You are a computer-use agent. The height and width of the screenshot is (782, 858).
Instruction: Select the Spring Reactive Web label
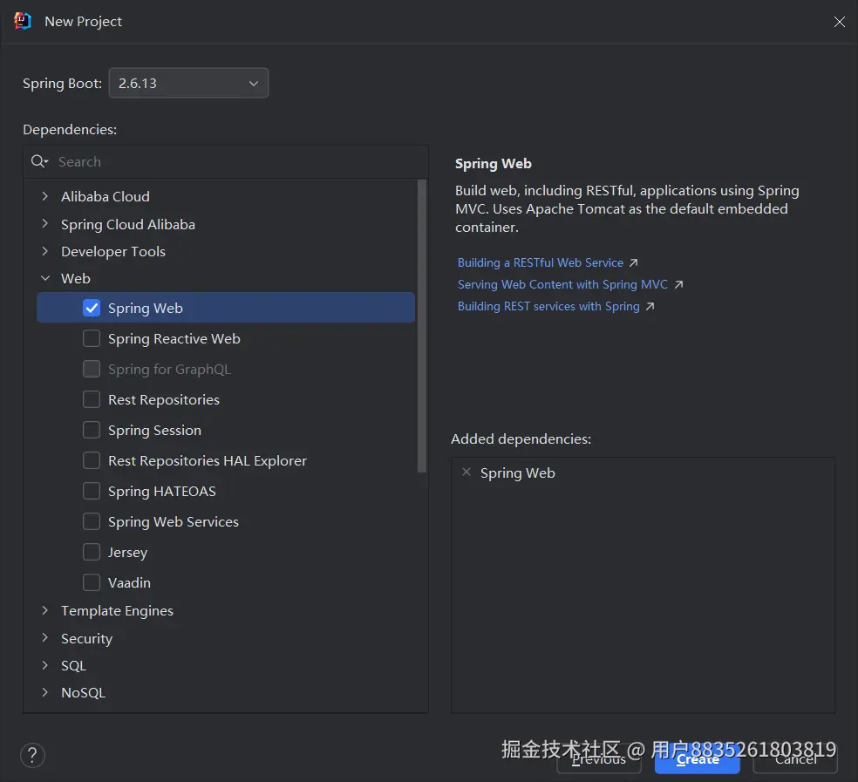[174, 339]
